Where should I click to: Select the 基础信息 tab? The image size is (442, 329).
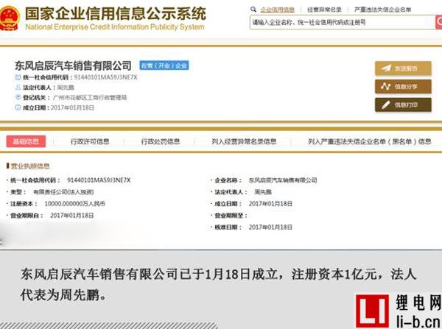(26, 141)
